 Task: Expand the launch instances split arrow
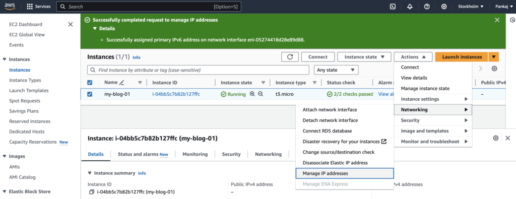tap(494, 57)
